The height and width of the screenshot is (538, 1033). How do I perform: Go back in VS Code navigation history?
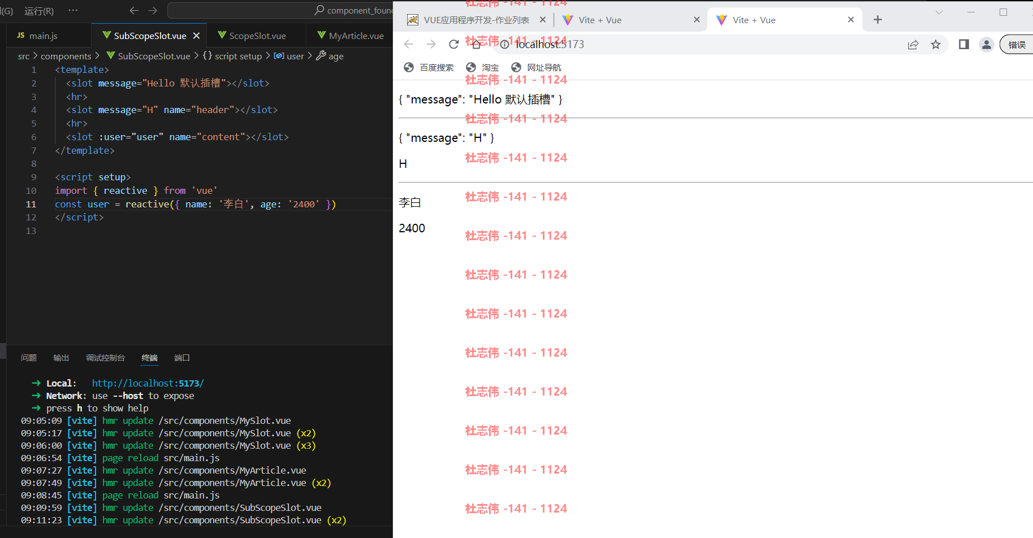(134, 10)
